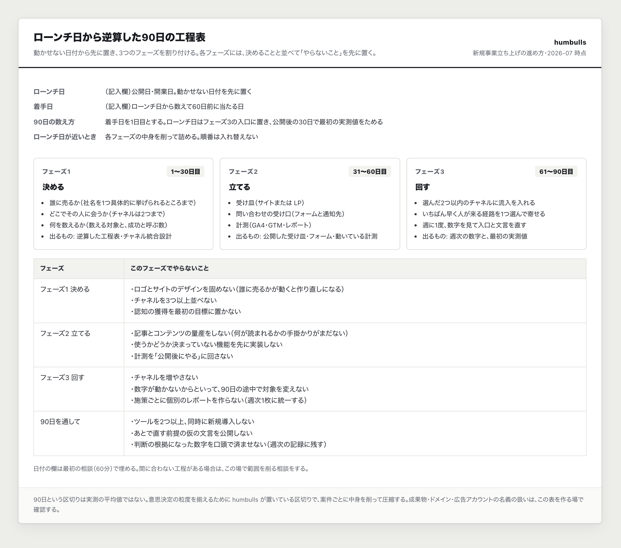Click the line 判断の根拠になった数字を口頭で済ませない
The width and height of the screenshot is (621, 548).
pyautogui.click(x=228, y=445)
